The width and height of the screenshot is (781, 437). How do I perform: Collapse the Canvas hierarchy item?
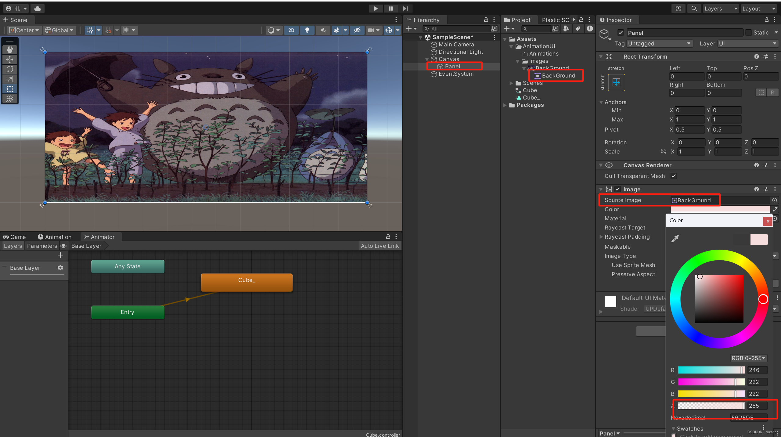tap(427, 60)
